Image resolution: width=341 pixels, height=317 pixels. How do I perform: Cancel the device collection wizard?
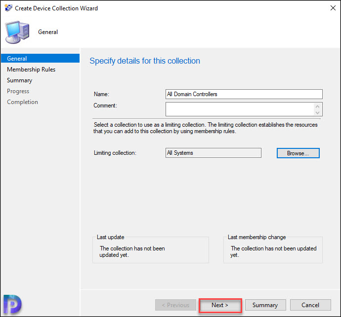point(310,305)
